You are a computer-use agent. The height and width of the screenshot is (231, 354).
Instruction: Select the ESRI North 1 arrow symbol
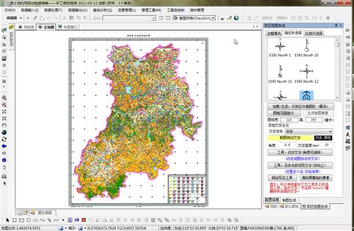coord(280,48)
